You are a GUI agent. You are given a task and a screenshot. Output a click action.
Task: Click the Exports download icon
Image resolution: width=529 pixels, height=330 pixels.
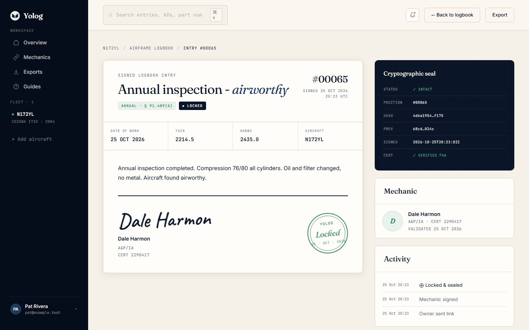click(x=16, y=72)
